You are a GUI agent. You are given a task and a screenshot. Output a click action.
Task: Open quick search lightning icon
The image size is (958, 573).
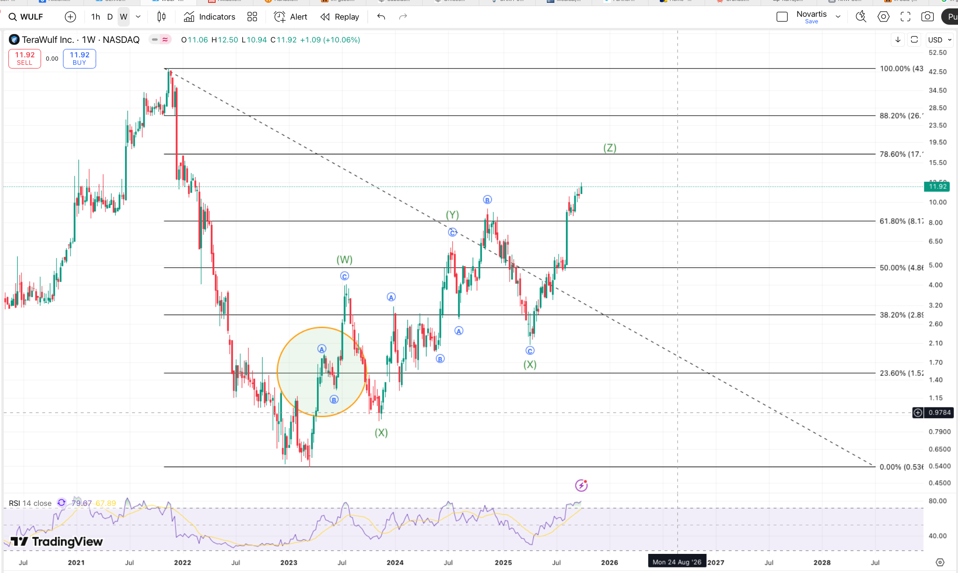(x=860, y=17)
